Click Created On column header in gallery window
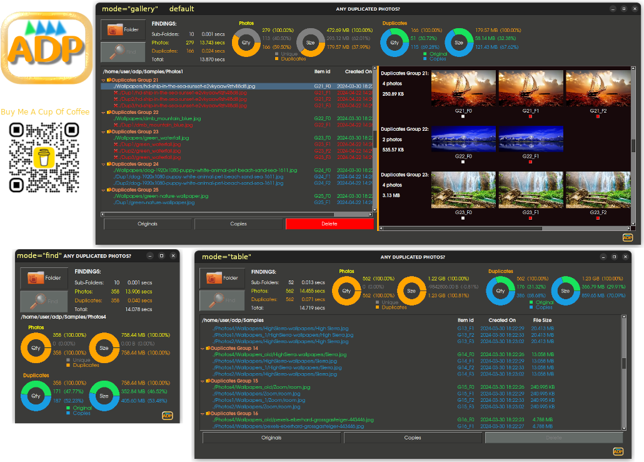This screenshot has width=644, height=462. click(358, 71)
